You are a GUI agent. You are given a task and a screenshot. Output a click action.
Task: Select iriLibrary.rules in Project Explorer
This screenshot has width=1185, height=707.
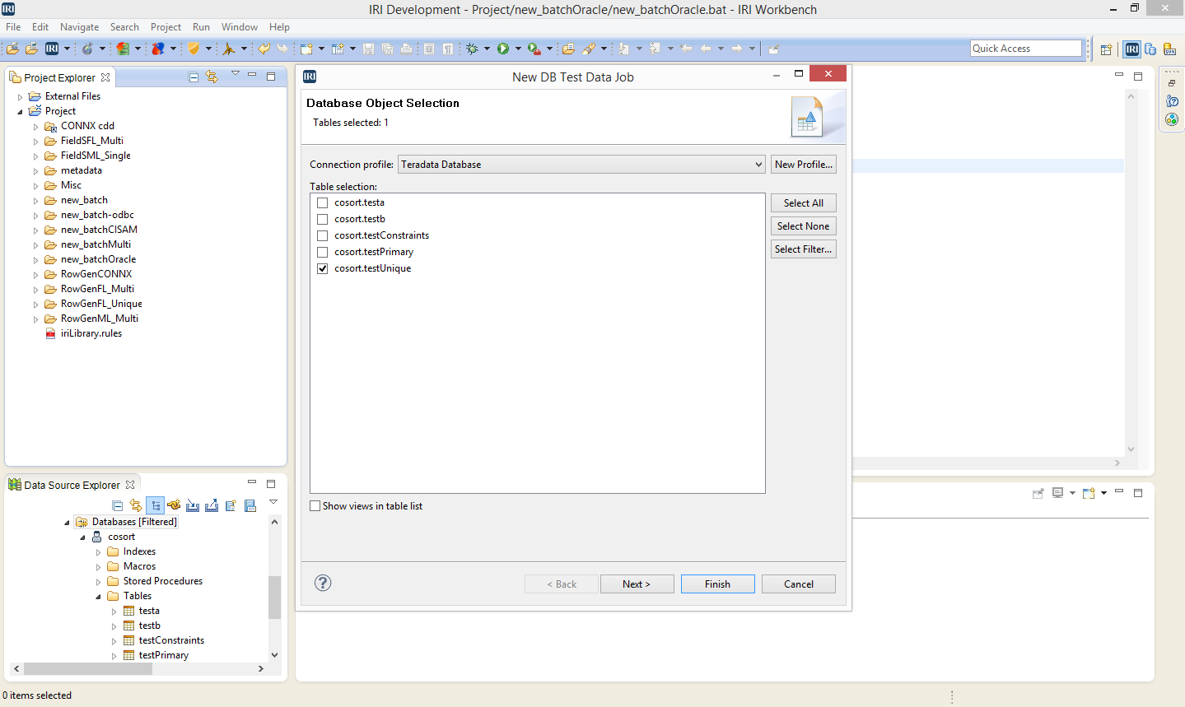pyautogui.click(x=91, y=333)
